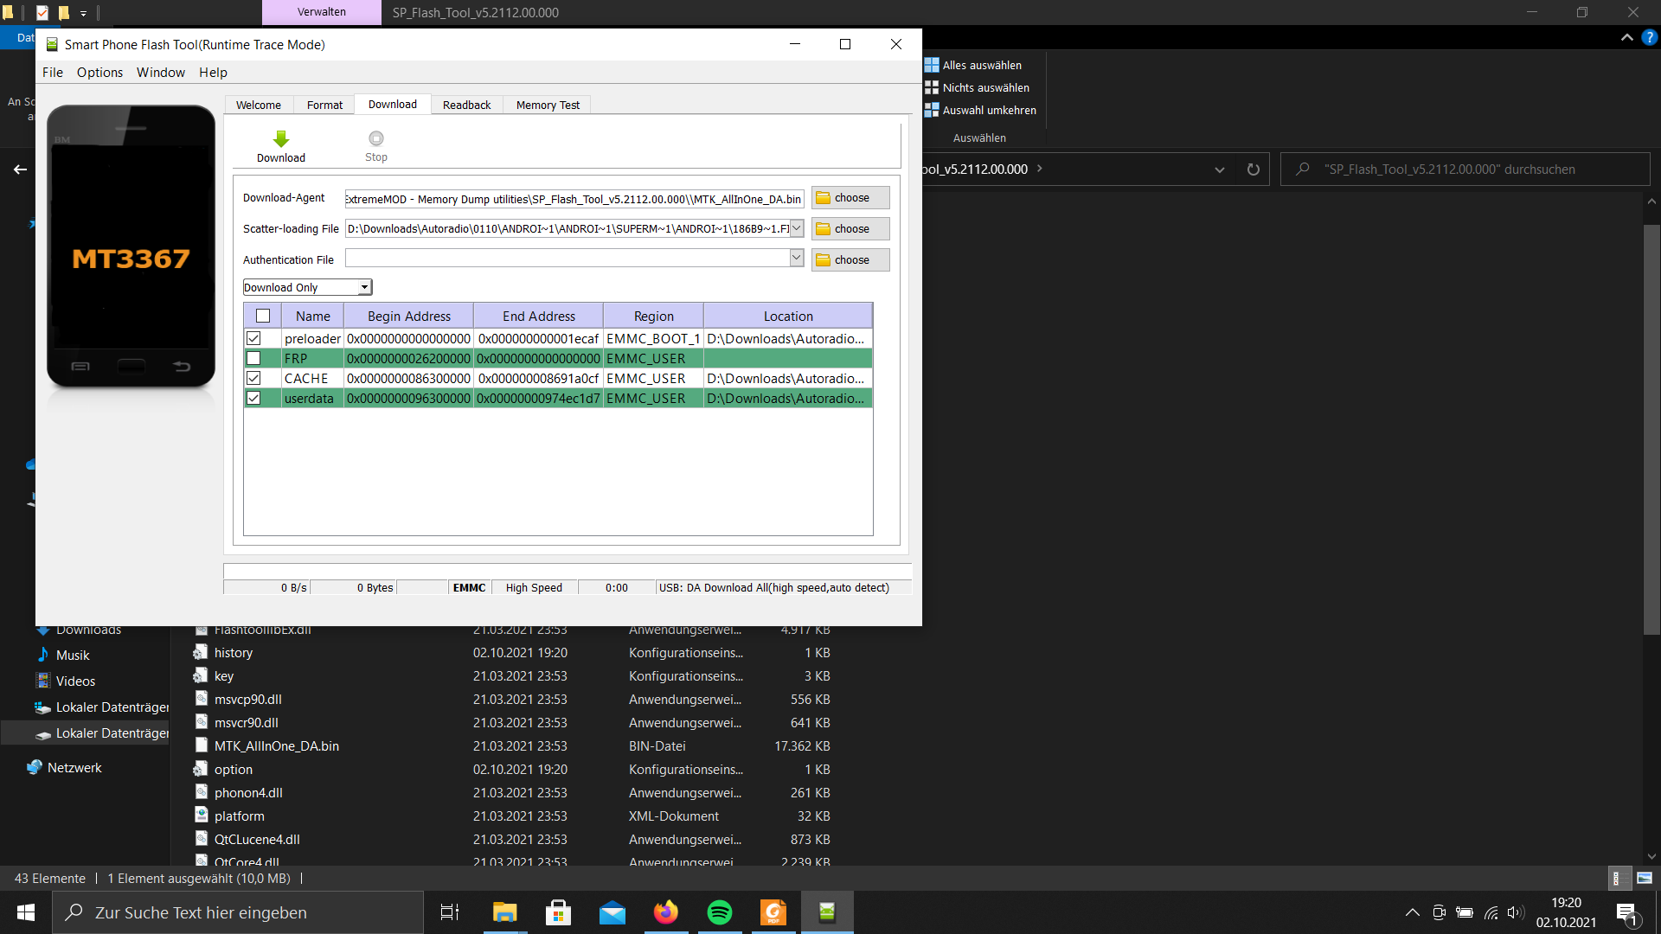The image size is (1661, 934).
Task: Click choose button for Scatter-loading File
Action: (x=850, y=229)
